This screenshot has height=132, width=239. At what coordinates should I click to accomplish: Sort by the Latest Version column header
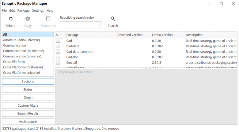(x=167, y=35)
